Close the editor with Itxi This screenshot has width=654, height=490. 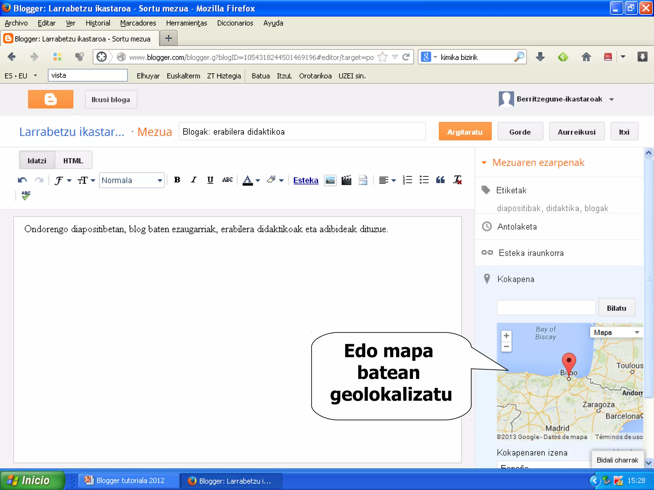[624, 132]
